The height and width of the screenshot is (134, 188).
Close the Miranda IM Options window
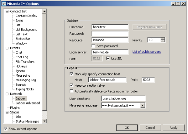(x=183, y=4)
